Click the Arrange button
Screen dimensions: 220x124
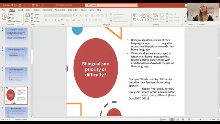155,18
